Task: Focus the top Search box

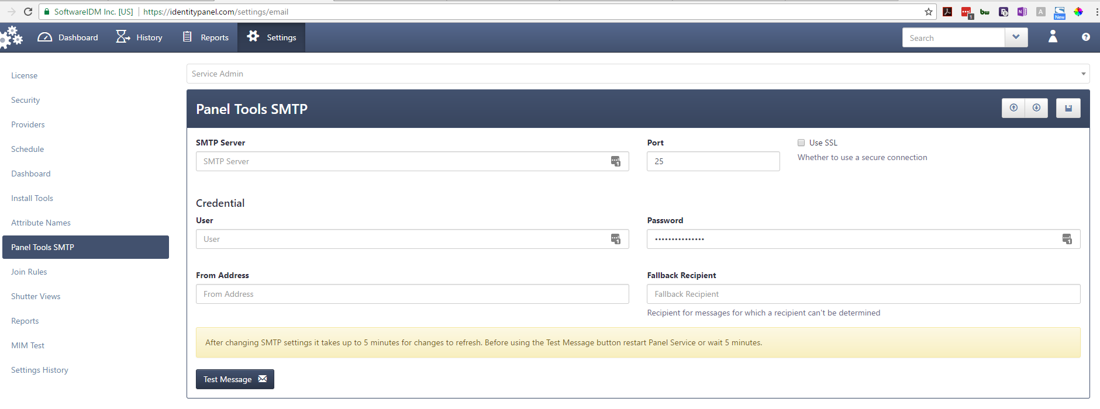Action: pyautogui.click(x=953, y=38)
